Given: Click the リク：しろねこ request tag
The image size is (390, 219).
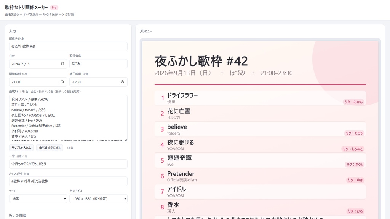Looking at the screenshot, I should pyautogui.click(x=353, y=149).
